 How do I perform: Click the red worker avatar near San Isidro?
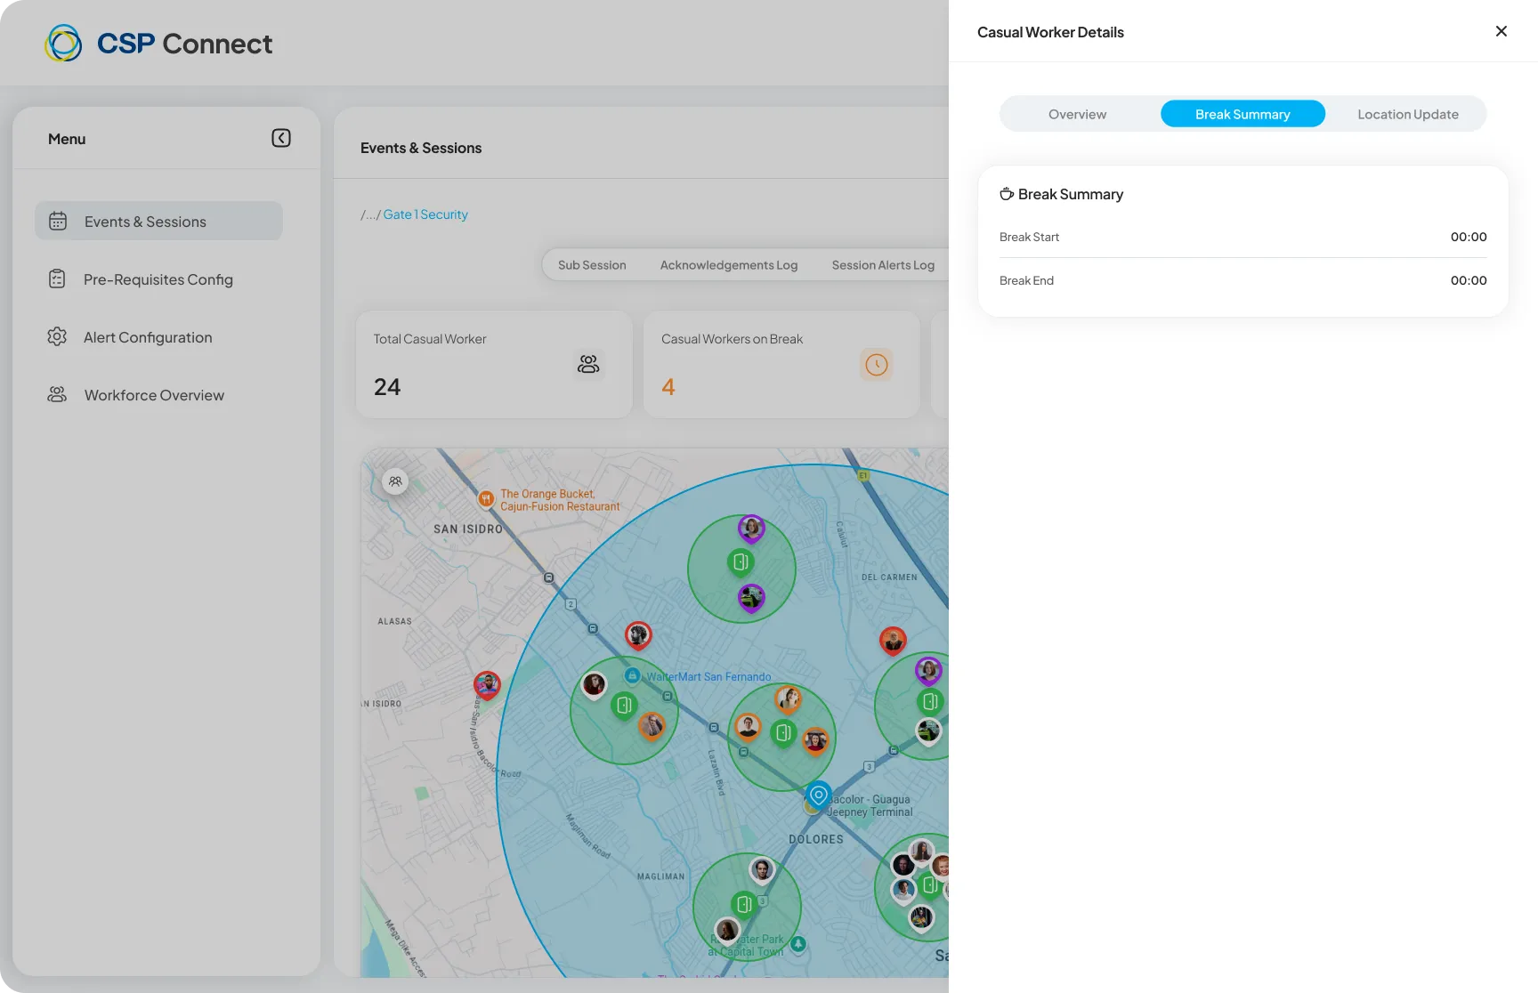coord(486,686)
